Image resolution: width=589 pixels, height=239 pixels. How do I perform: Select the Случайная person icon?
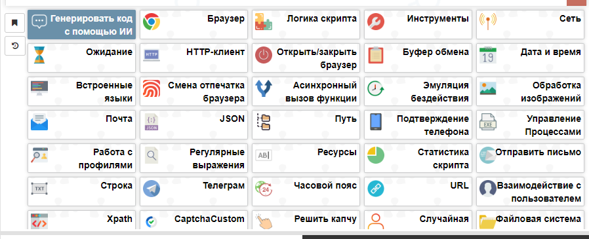[376, 221]
